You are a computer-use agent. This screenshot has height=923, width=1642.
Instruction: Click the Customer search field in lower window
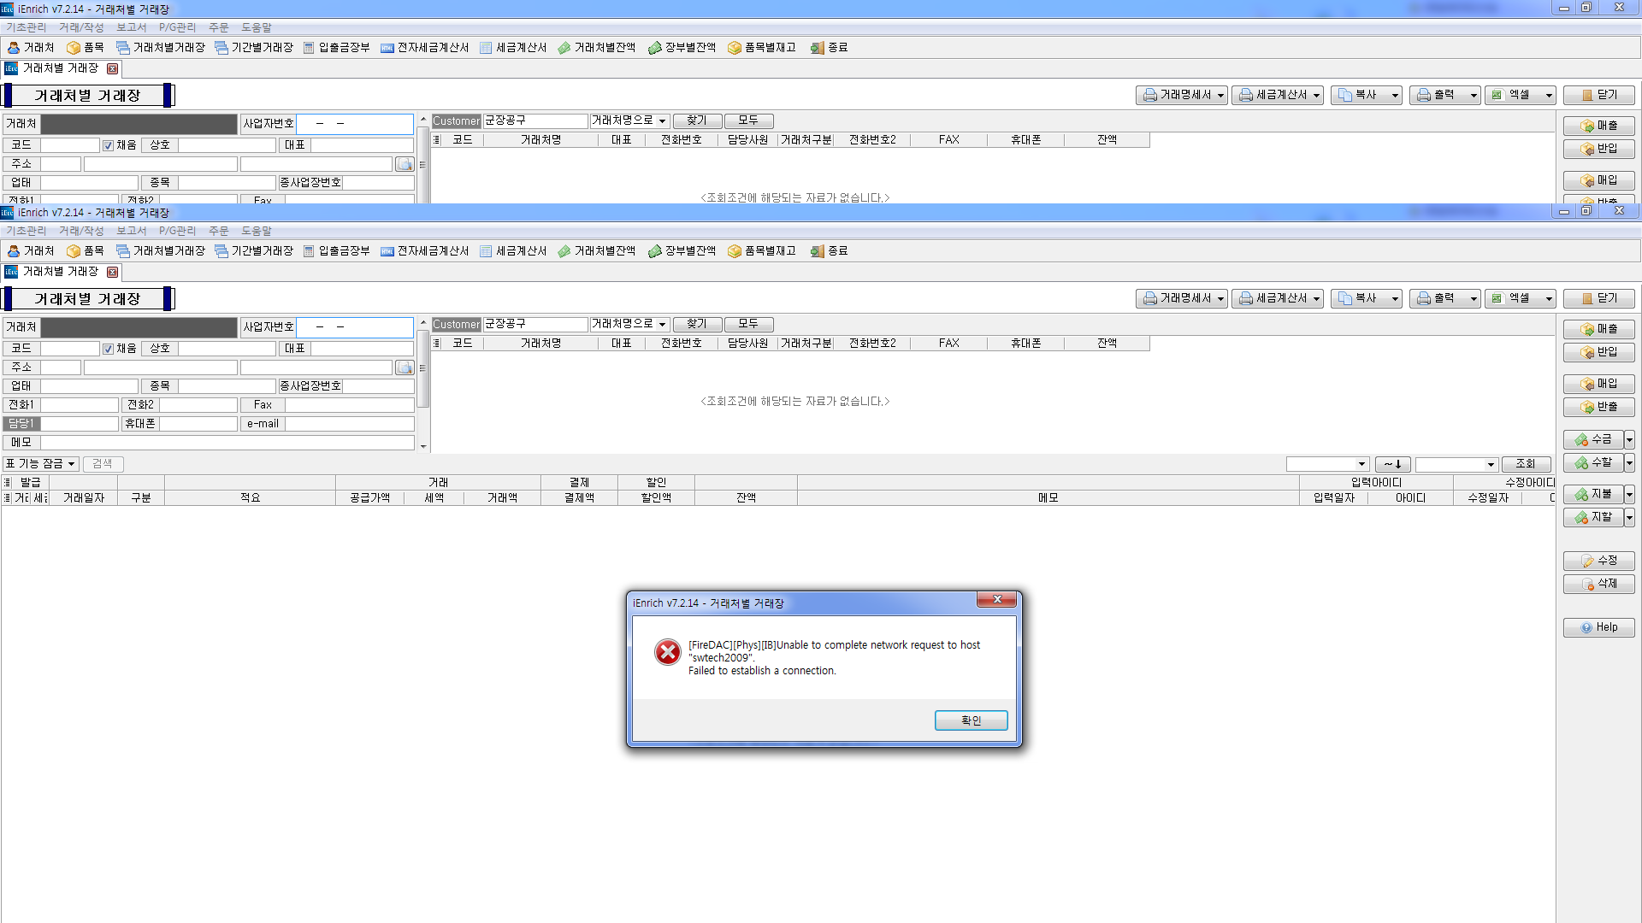(535, 325)
